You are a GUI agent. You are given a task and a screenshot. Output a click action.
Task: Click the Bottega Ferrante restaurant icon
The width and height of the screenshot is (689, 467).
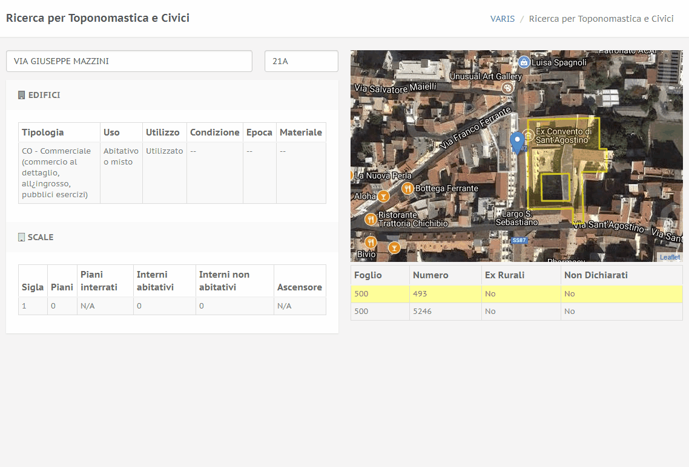pyautogui.click(x=408, y=189)
